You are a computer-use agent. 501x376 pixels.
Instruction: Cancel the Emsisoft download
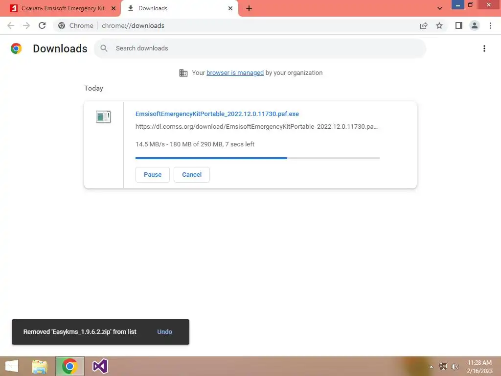point(192,175)
